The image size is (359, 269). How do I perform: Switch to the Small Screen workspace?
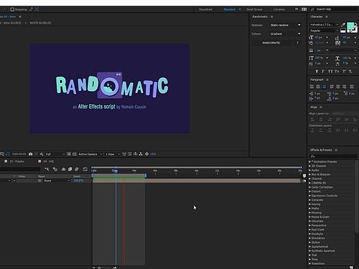pos(254,10)
